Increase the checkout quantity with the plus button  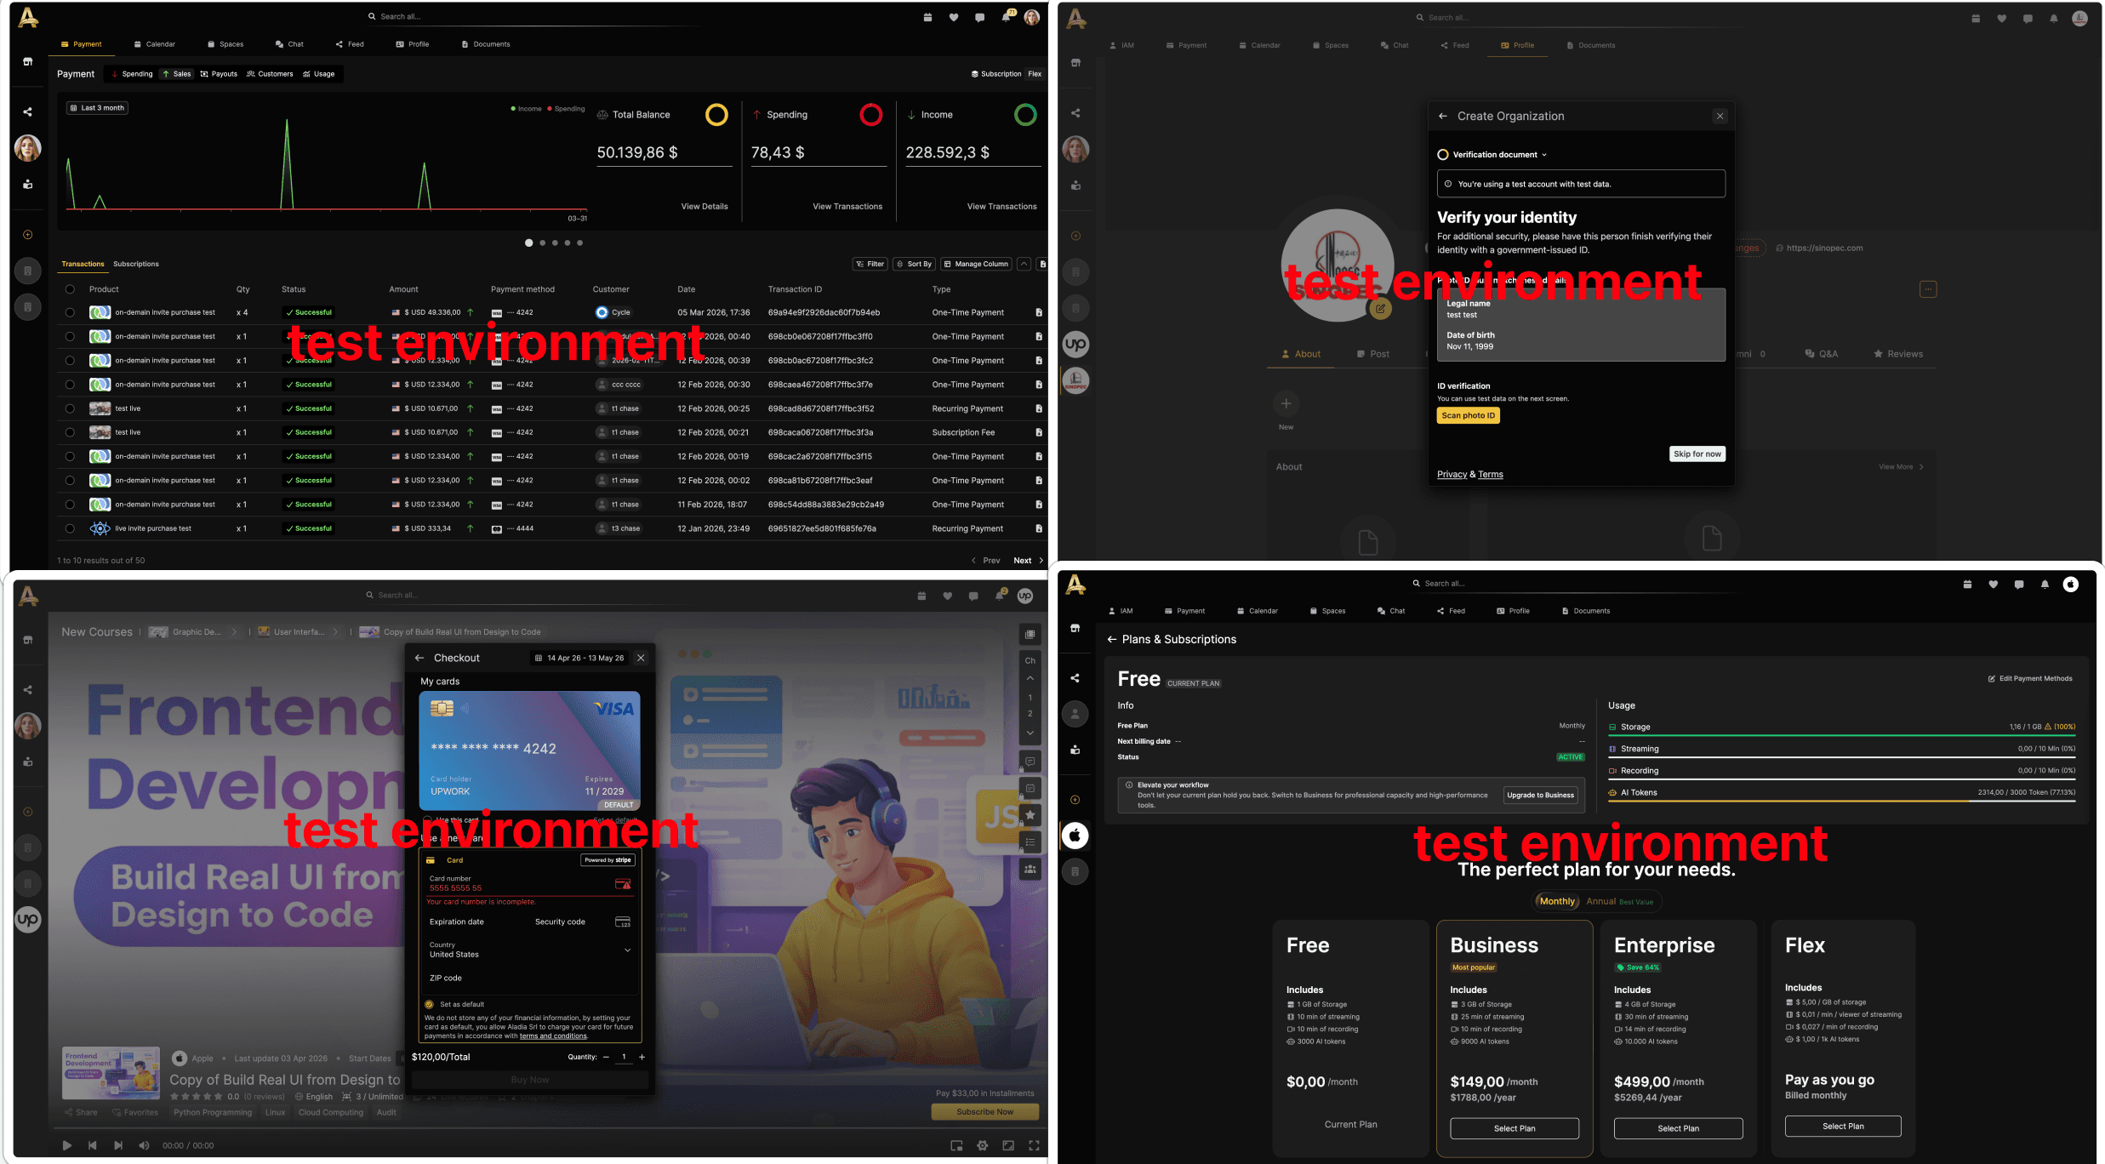click(x=642, y=1057)
